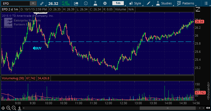The width and height of the screenshot is (211, 111).
Task: Toggle the price axis scale icon
Action: (x=198, y=10)
